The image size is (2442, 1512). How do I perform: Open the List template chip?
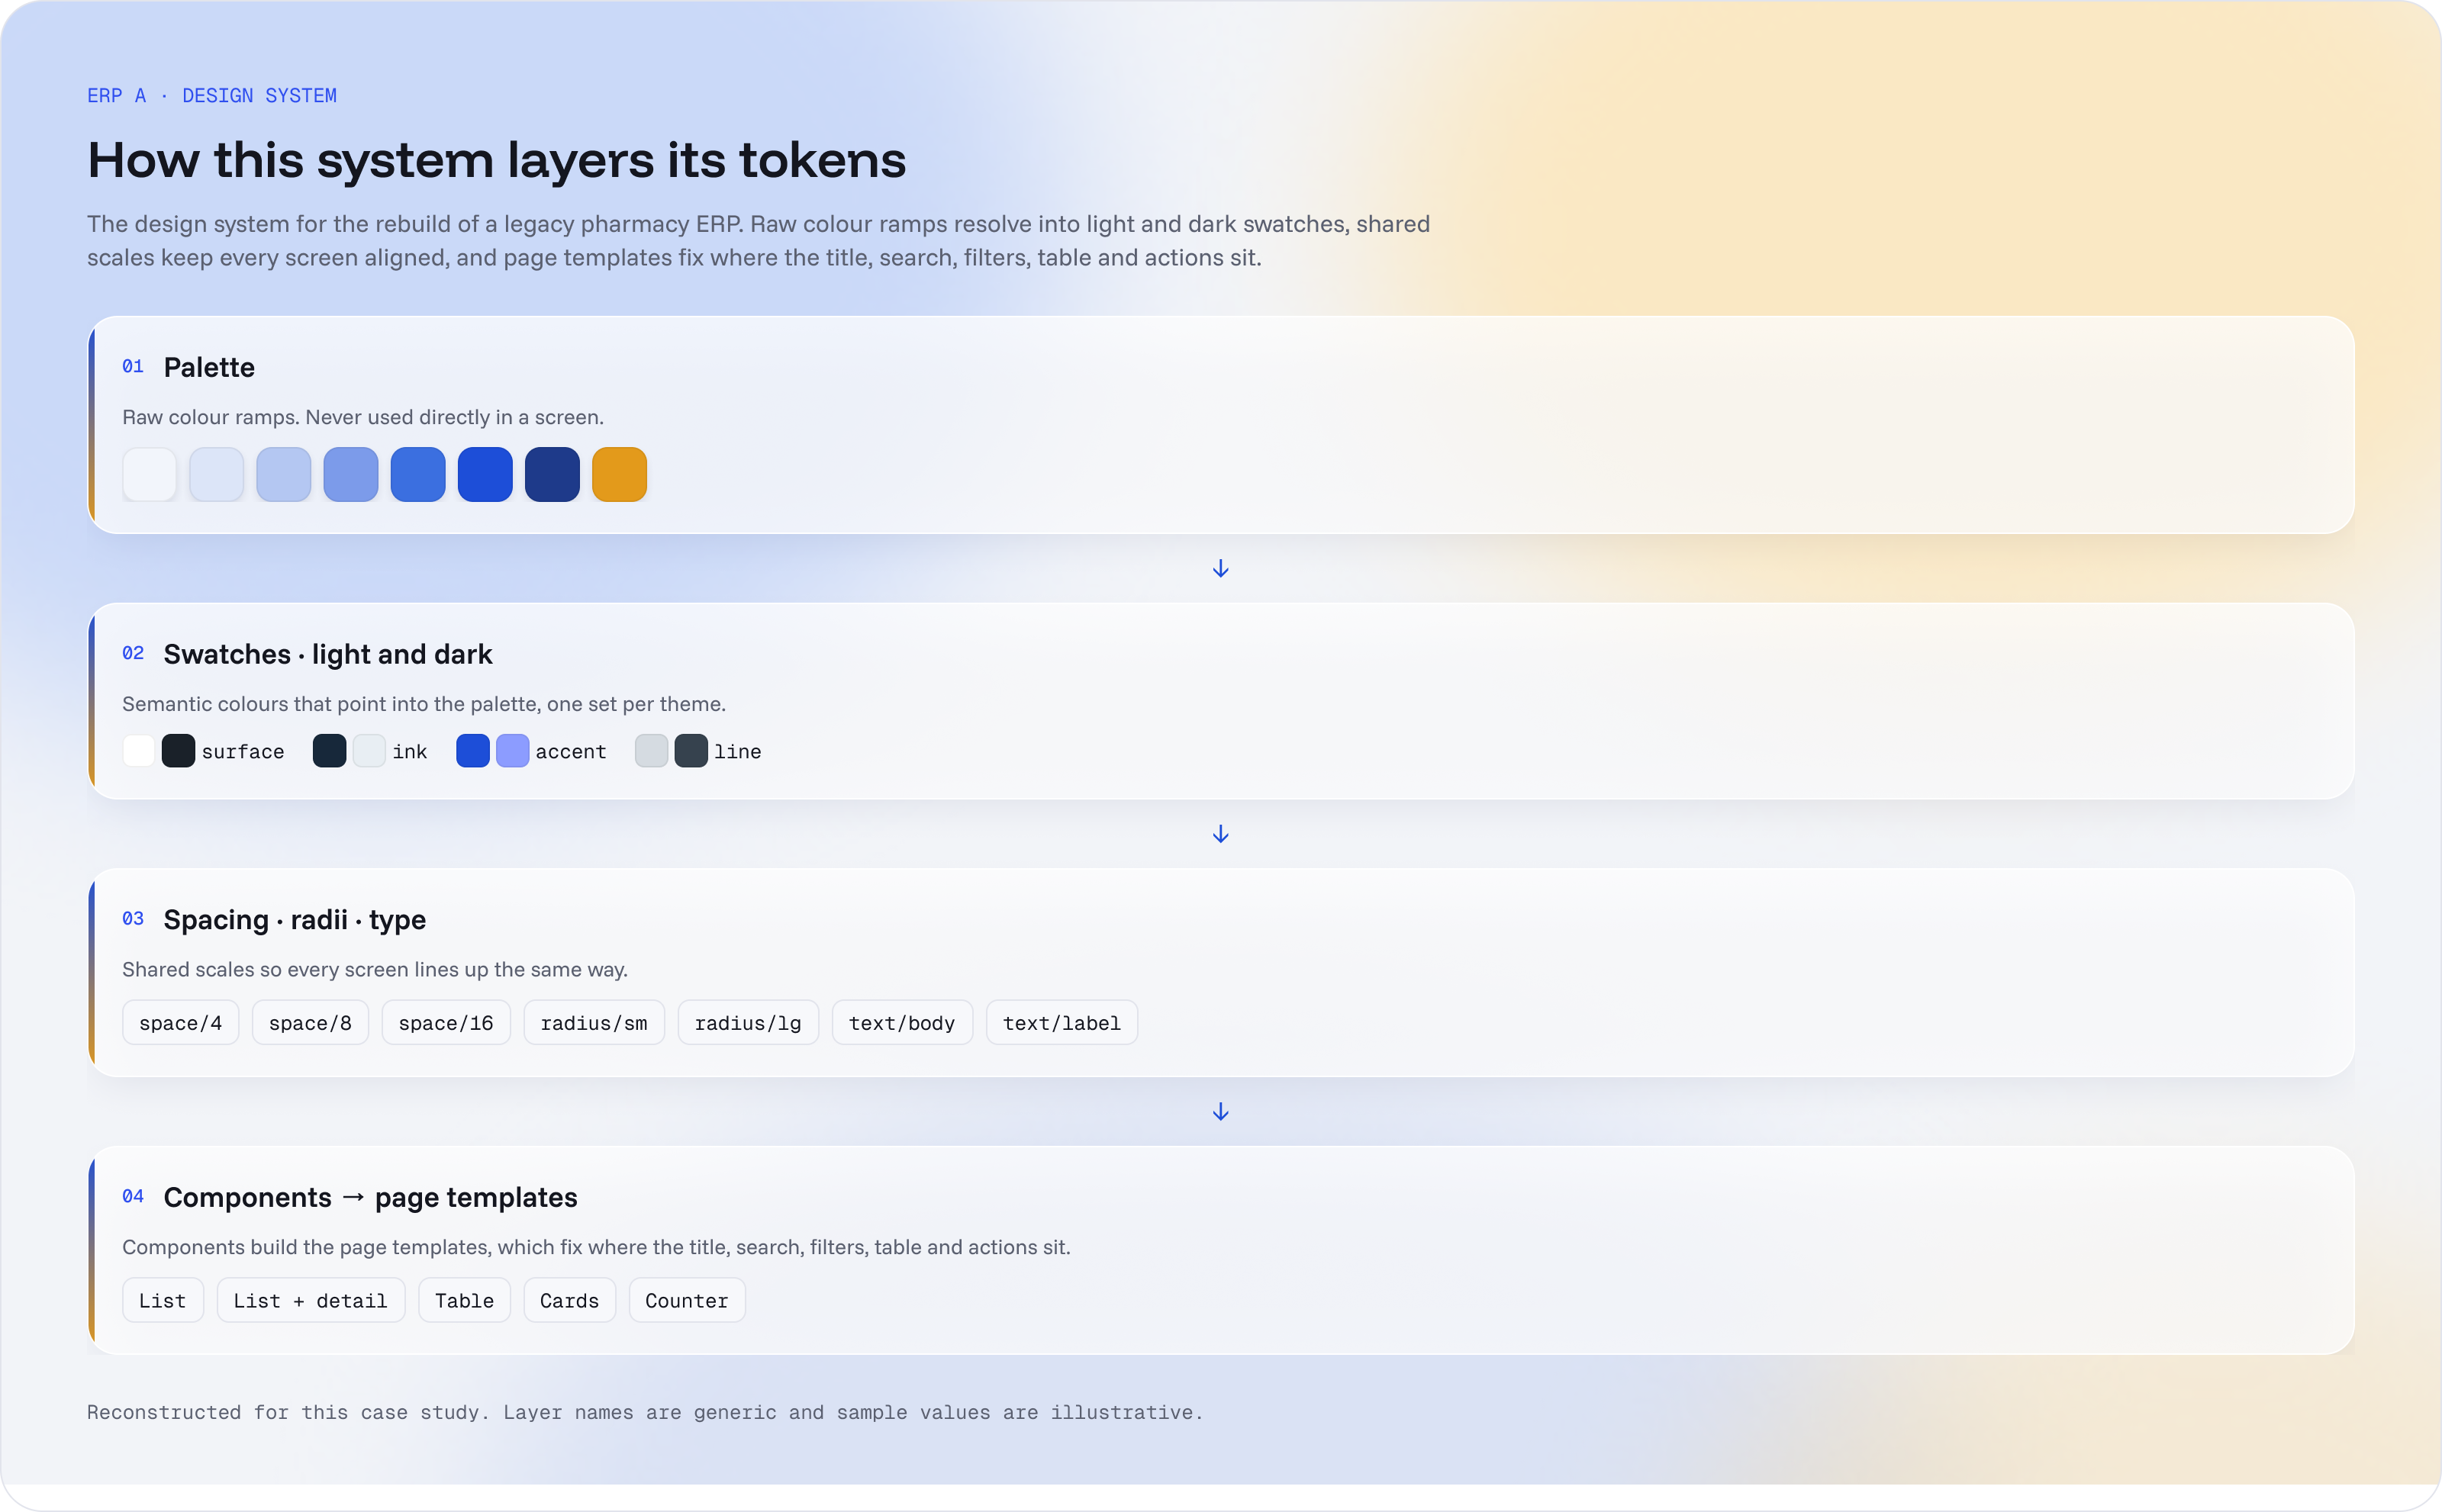click(163, 1301)
